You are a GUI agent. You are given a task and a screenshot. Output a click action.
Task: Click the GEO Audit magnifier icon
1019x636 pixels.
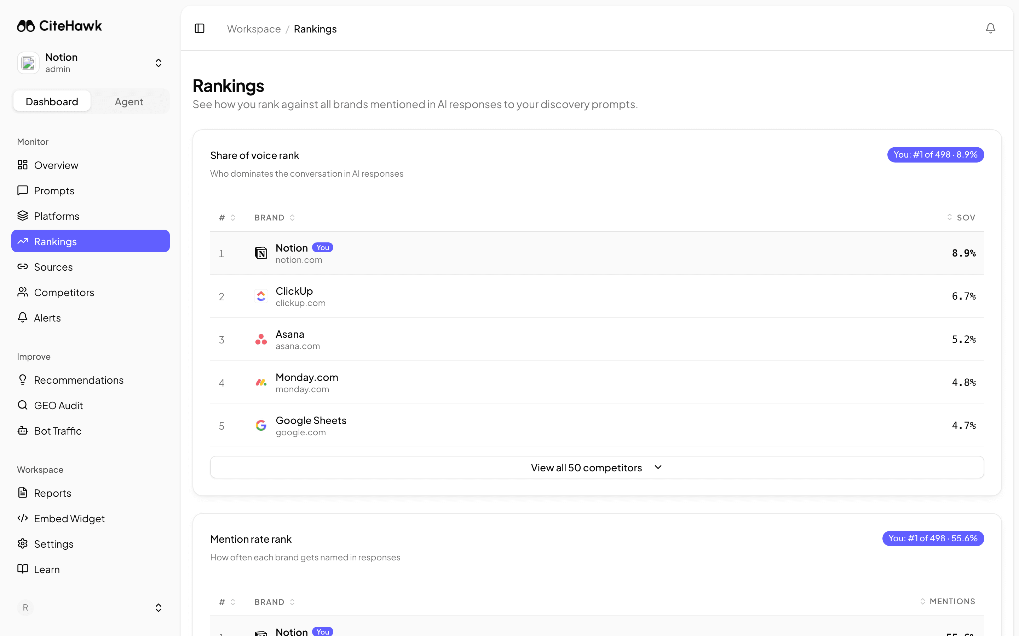tap(23, 405)
